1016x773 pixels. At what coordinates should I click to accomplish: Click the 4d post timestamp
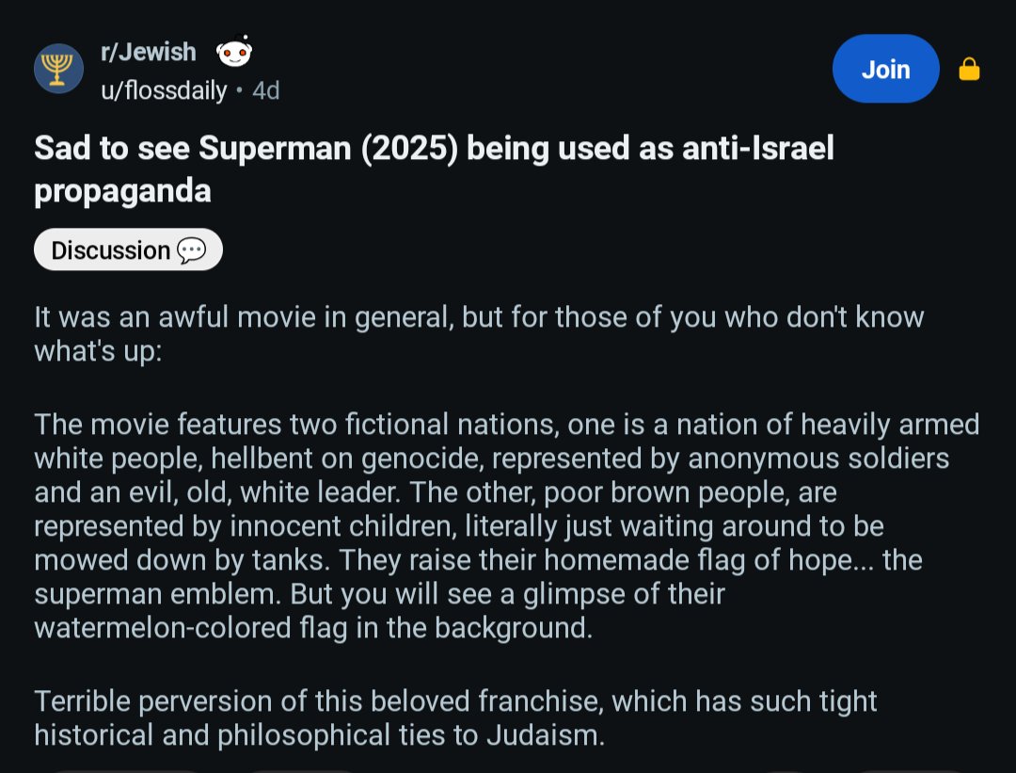[266, 90]
